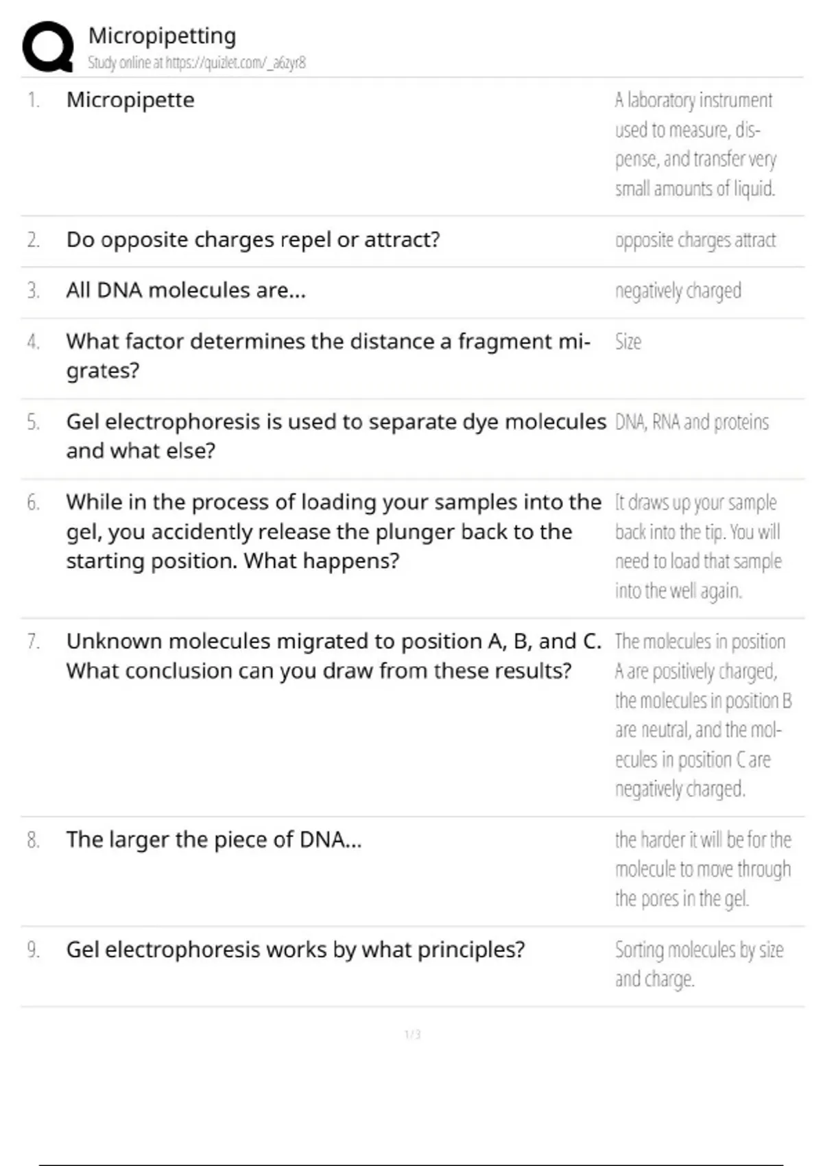The height and width of the screenshot is (1166, 823).
Task: Click the answer beginning "It draws up your sample"
Action: (x=697, y=546)
